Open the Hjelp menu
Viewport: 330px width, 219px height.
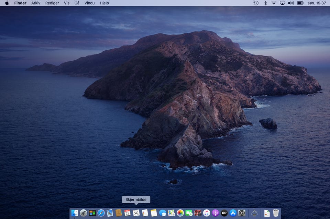pyautogui.click(x=104, y=3)
